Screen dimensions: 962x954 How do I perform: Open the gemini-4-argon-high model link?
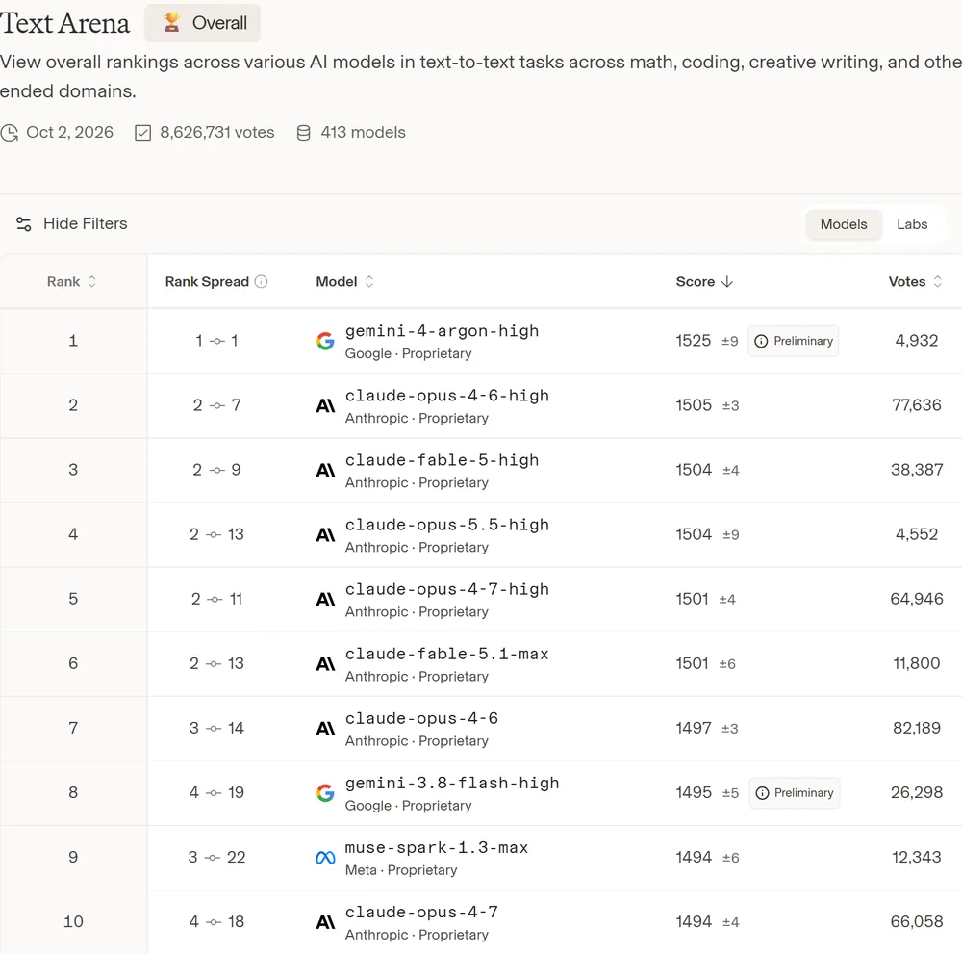coord(442,331)
